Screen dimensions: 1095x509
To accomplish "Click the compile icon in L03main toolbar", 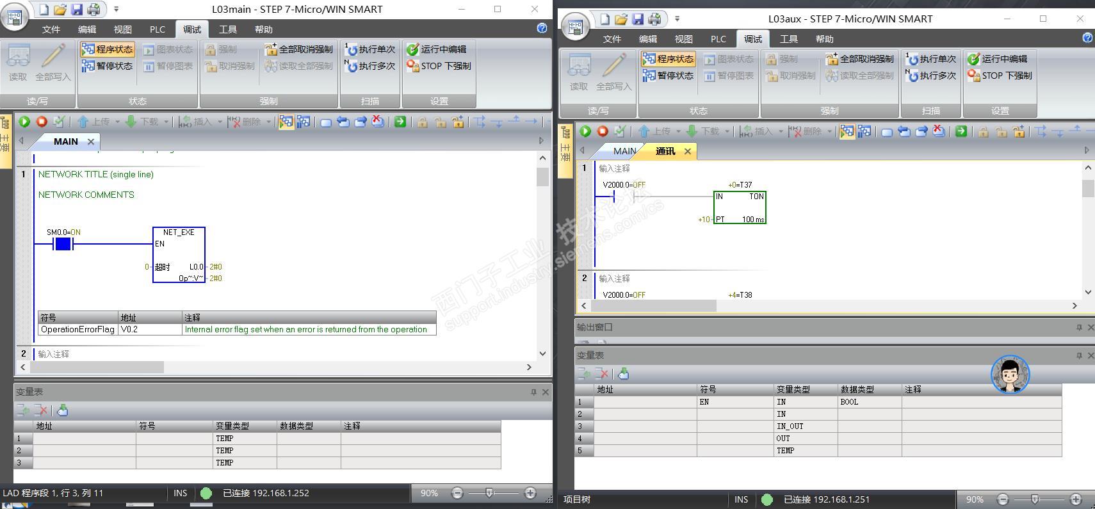I will 59,122.
